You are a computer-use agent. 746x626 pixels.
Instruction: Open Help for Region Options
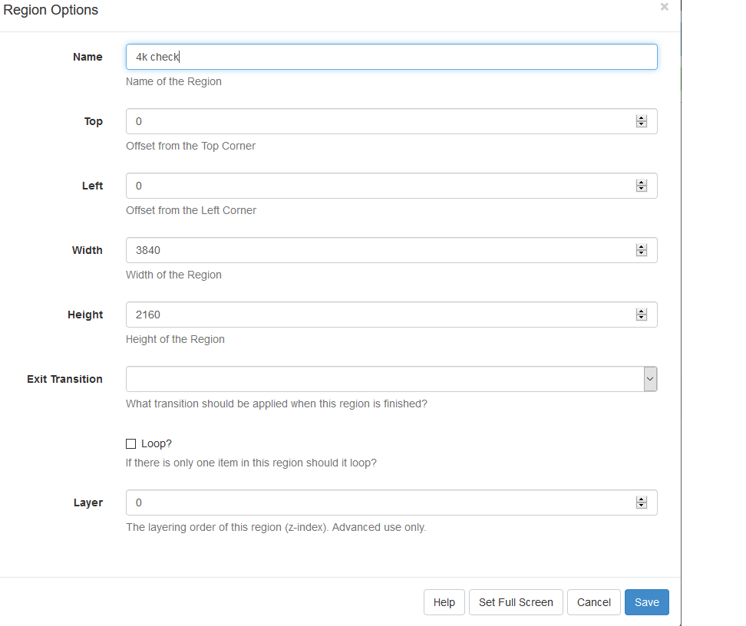pos(444,602)
